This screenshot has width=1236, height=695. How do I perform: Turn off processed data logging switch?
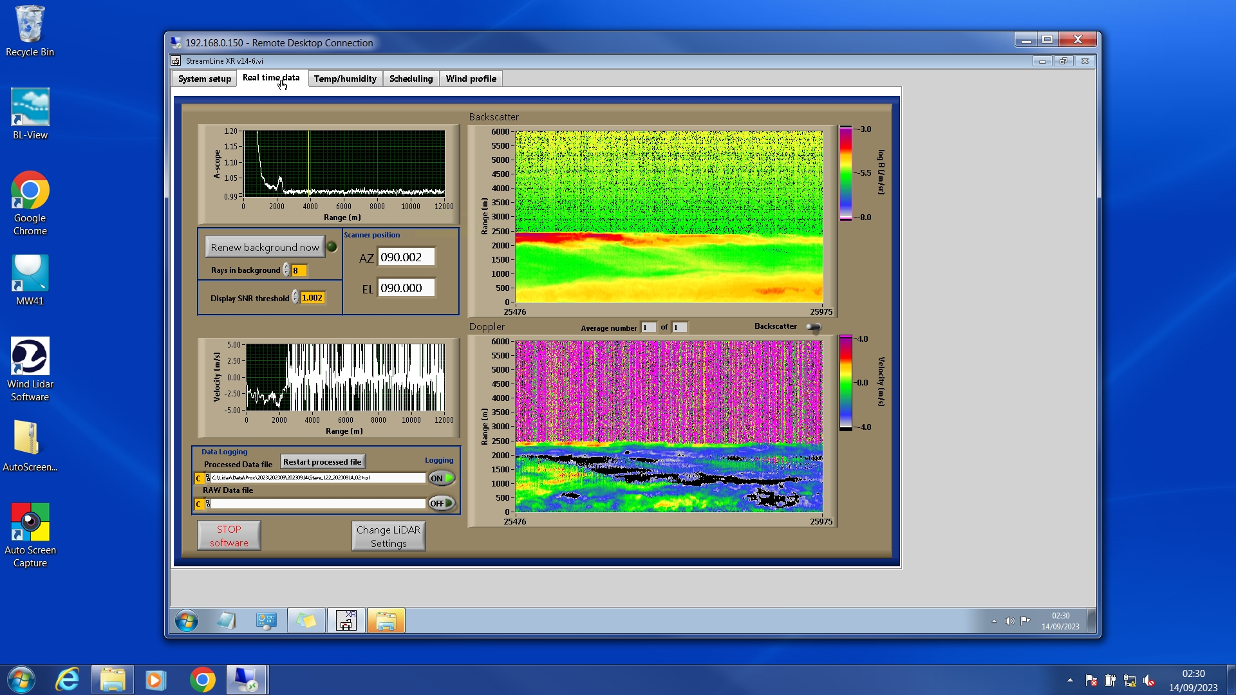click(x=442, y=478)
